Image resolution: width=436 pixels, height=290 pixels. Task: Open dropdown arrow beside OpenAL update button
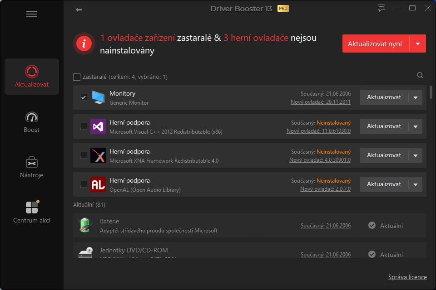[x=415, y=184]
